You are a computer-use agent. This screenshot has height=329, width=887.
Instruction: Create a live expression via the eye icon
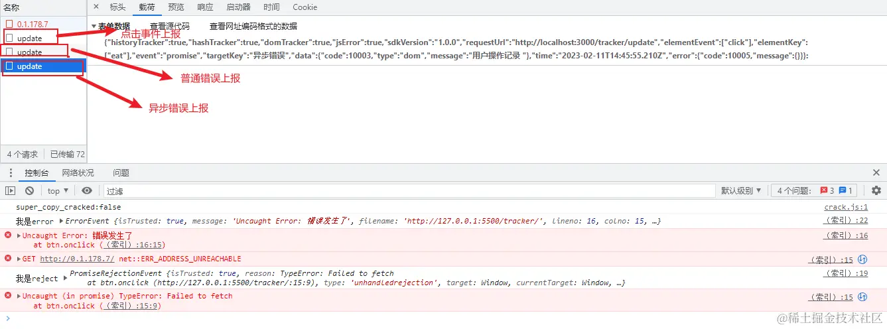click(87, 190)
